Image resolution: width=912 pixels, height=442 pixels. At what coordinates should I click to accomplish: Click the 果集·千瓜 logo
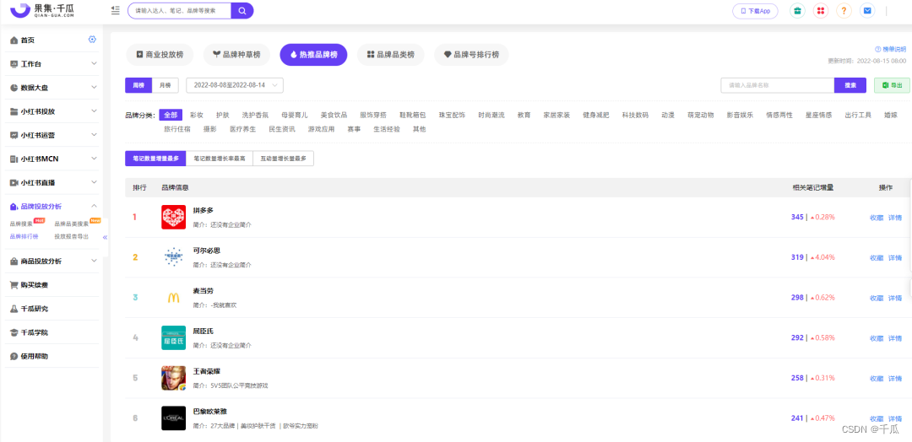tap(42, 10)
